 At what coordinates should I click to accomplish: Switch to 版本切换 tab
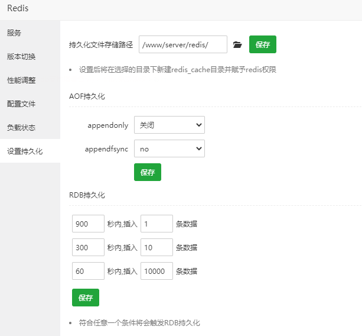30,56
